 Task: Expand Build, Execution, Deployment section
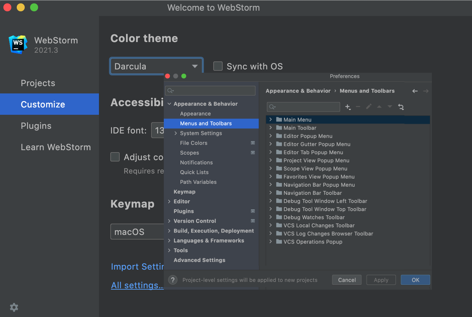click(x=169, y=231)
